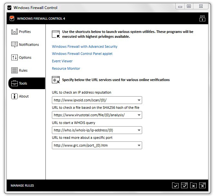Click the SHA256 hash URL label text
This screenshot has width=214, height=196.
tap(95, 108)
